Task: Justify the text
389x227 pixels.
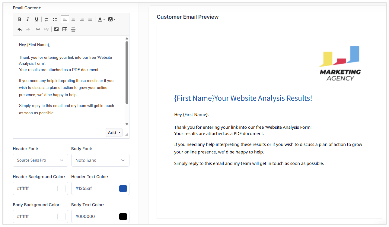Action: [x=90, y=19]
